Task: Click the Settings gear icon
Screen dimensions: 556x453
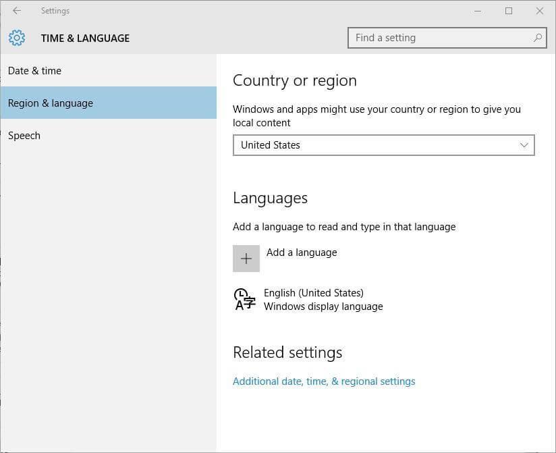Action: coord(17,38)
